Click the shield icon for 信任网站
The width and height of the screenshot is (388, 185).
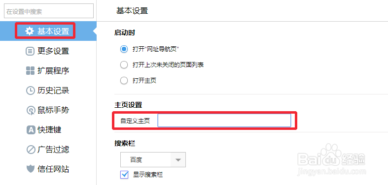[x=30, y=169]
